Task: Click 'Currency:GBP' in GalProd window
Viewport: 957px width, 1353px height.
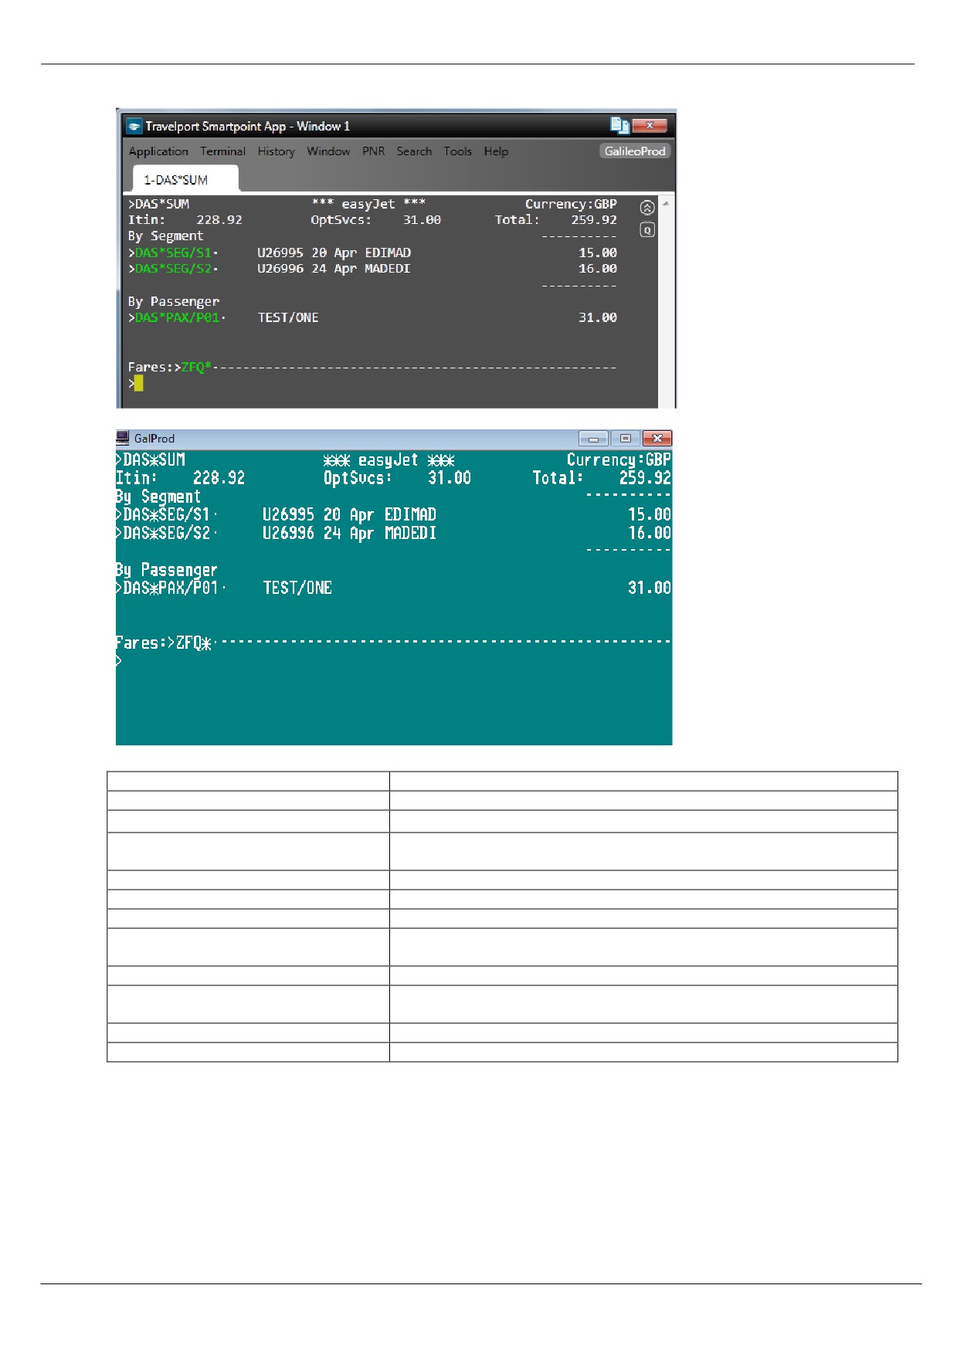Action: (619, 459)
